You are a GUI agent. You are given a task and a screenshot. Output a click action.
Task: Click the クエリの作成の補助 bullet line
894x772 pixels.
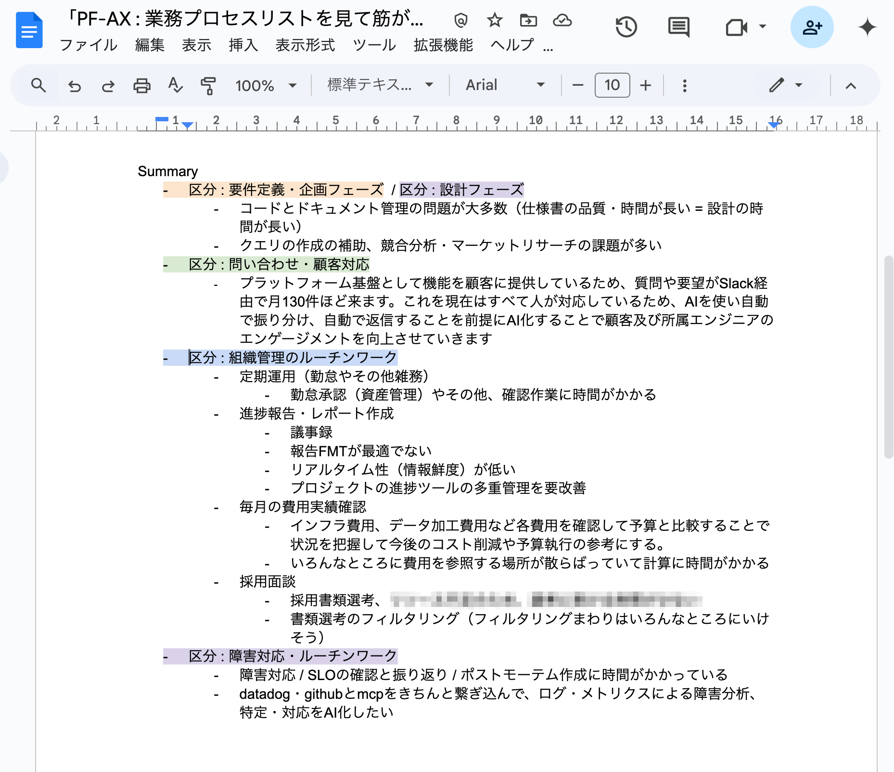tap(451, 245)
